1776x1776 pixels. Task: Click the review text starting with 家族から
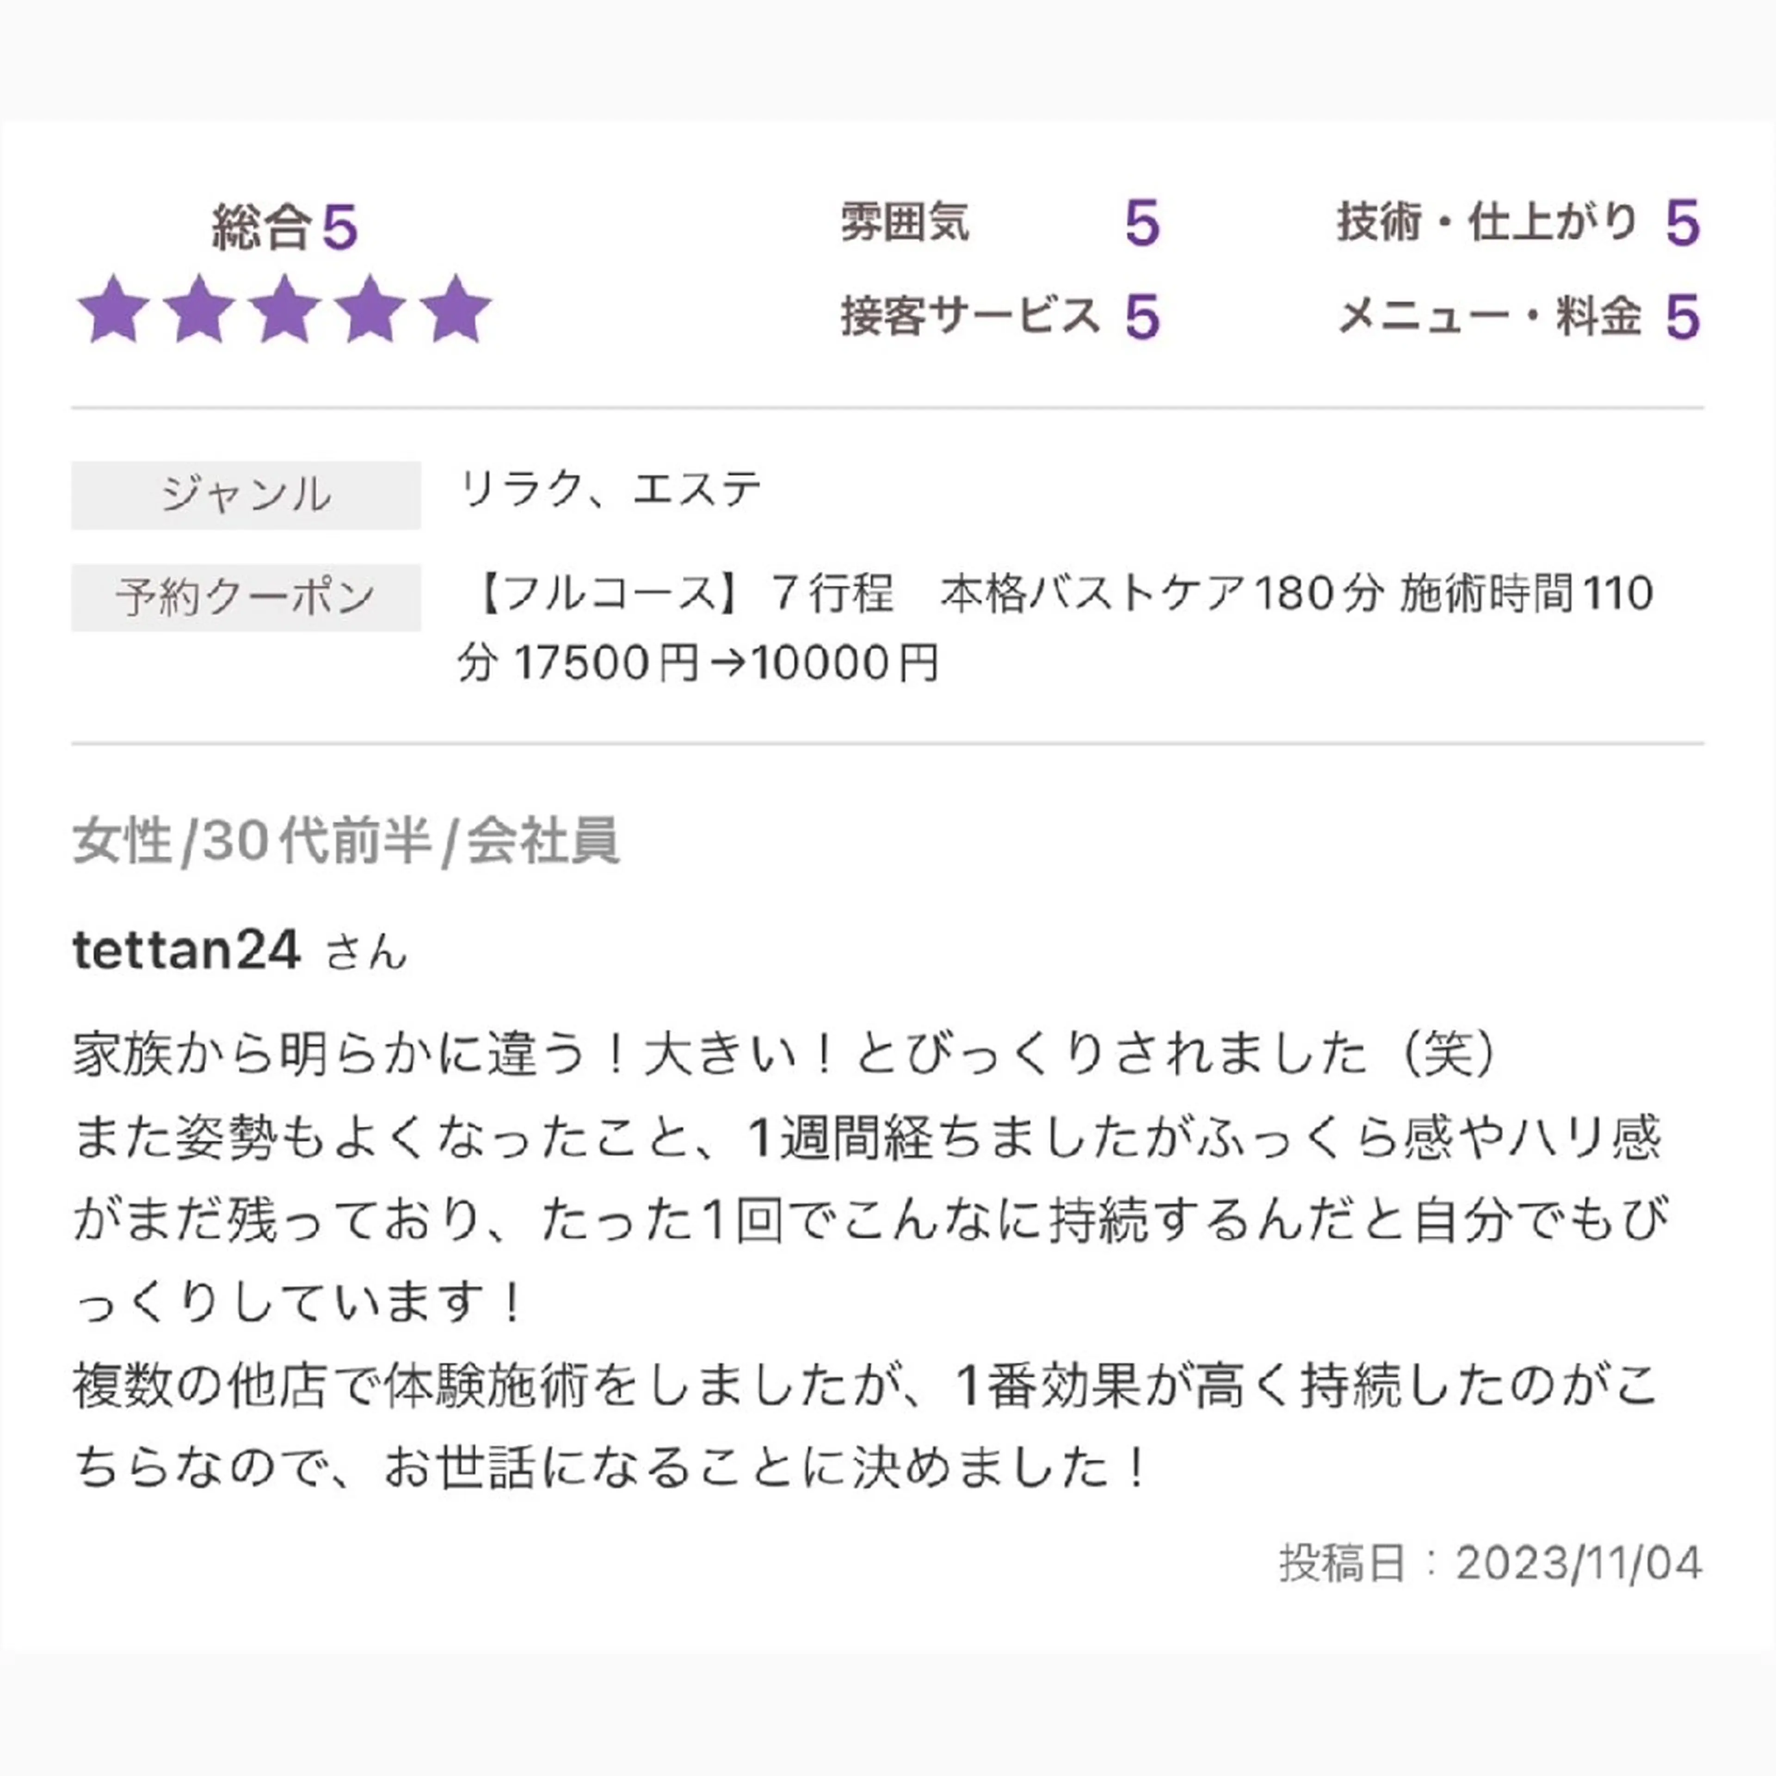[x=786, y=1054]
